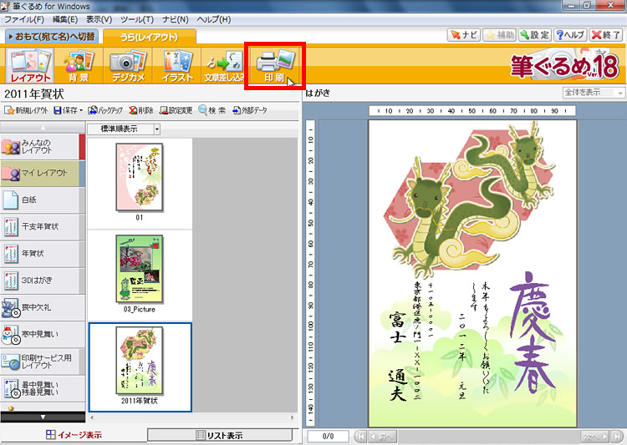627x445 pixels.
Task: Switch to おもて(宛て名)へ切替 tab
Action: tap(52, 37)
